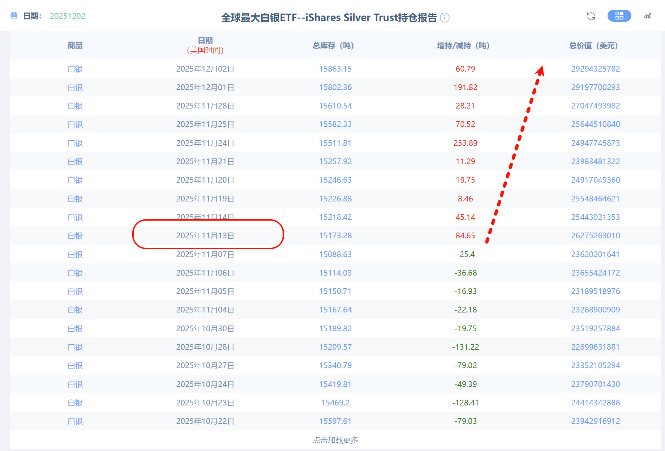Click the holdings change value 60.79
This screenshot has width=665, height=451.
[x=465, y=69]
